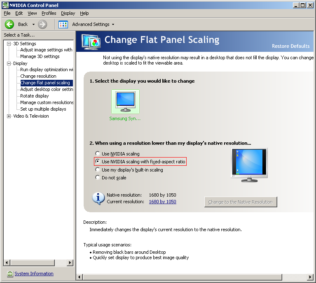Open the Profiles menu
Image resolution: width=316 pixels, height=283 pixels.
pos(49,13)
